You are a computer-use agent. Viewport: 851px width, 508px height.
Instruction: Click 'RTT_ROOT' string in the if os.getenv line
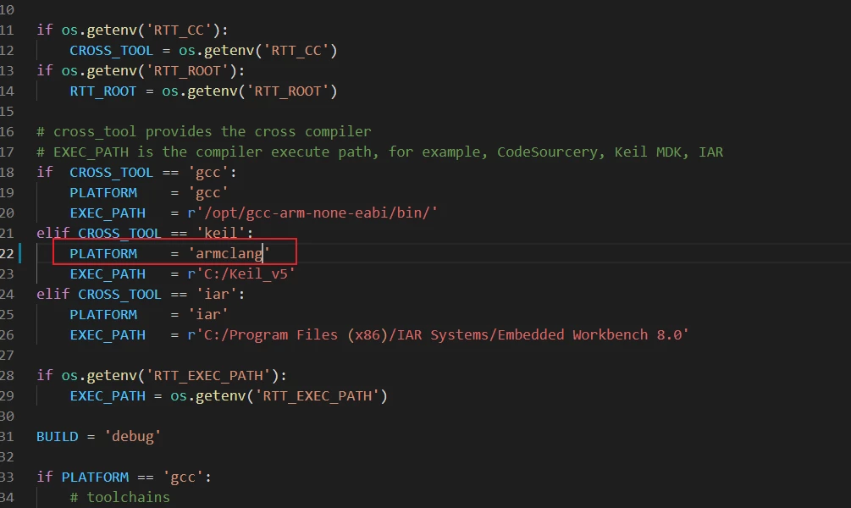(x=187, y=70)
